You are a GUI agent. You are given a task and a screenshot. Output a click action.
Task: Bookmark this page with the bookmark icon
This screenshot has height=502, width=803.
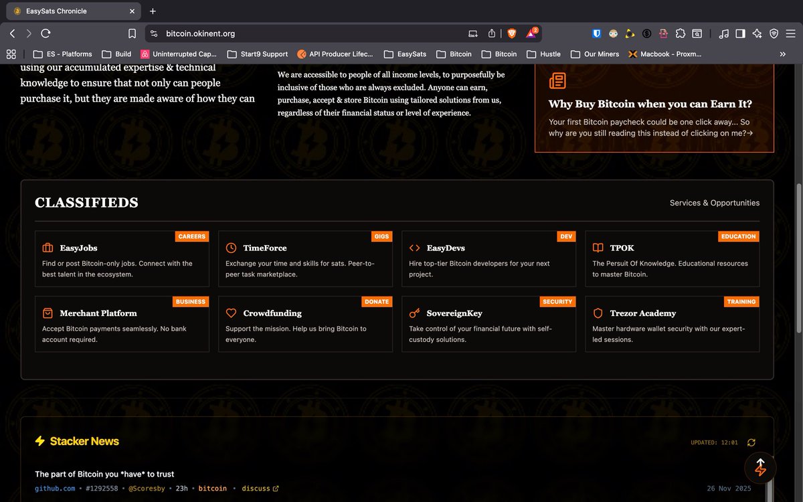click(132, 33)
